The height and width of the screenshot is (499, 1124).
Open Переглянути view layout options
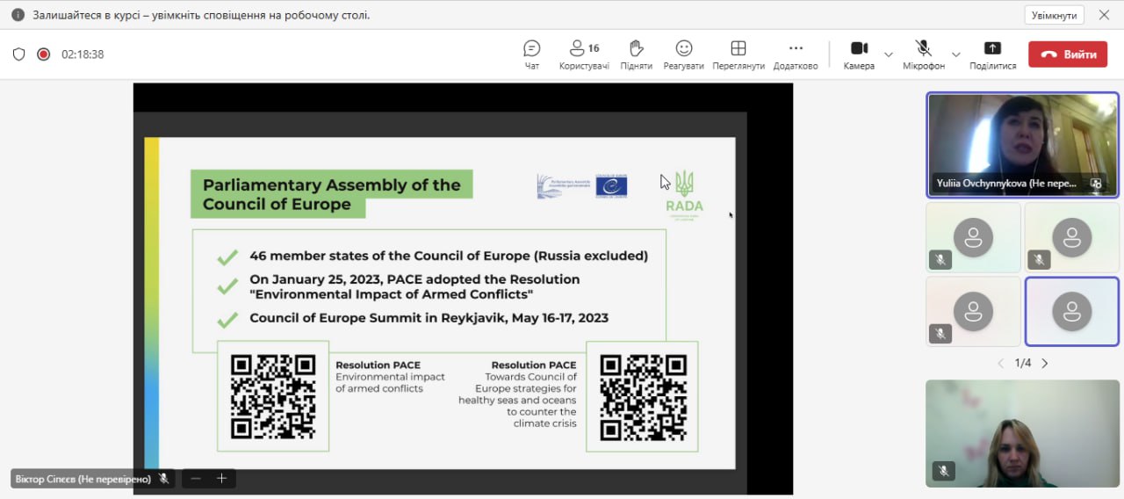tap(739, 54)
